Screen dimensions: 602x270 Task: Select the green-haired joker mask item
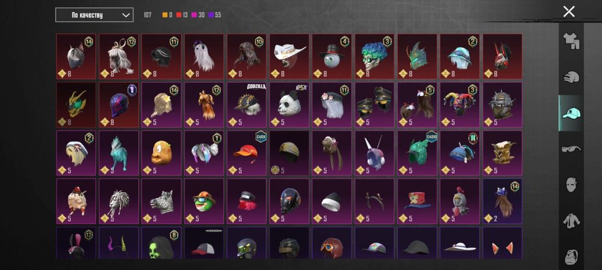(x=374, y=56)
